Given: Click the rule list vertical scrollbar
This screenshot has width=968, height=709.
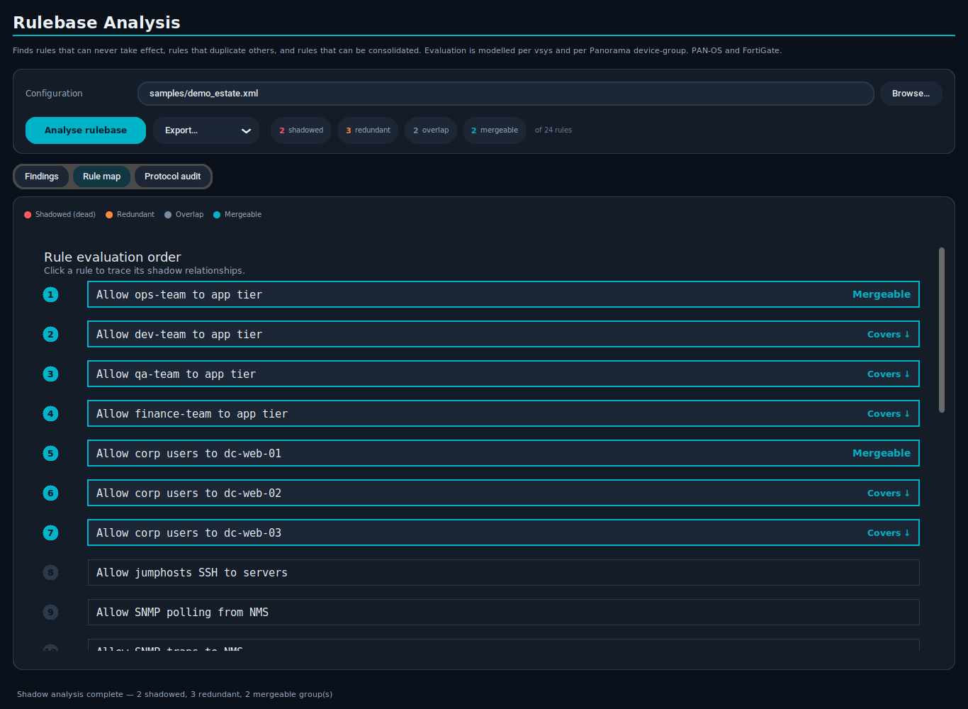Looking at the screenshot, I should coord(942,330).
